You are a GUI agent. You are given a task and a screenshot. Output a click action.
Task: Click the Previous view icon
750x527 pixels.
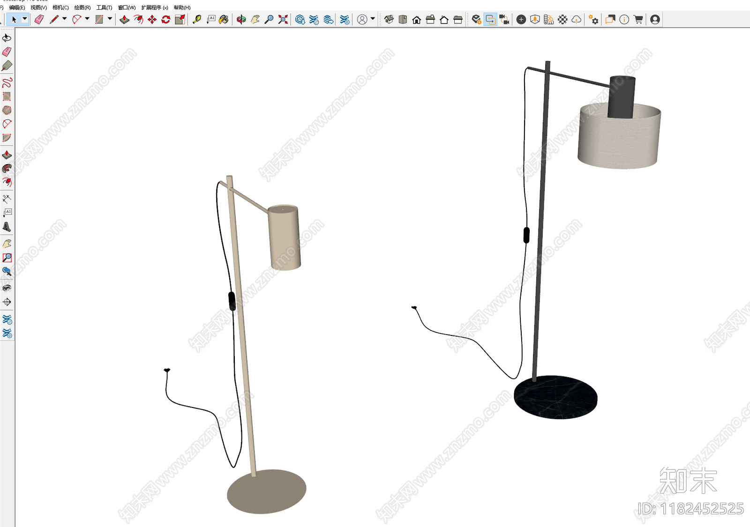pos(7,271)
